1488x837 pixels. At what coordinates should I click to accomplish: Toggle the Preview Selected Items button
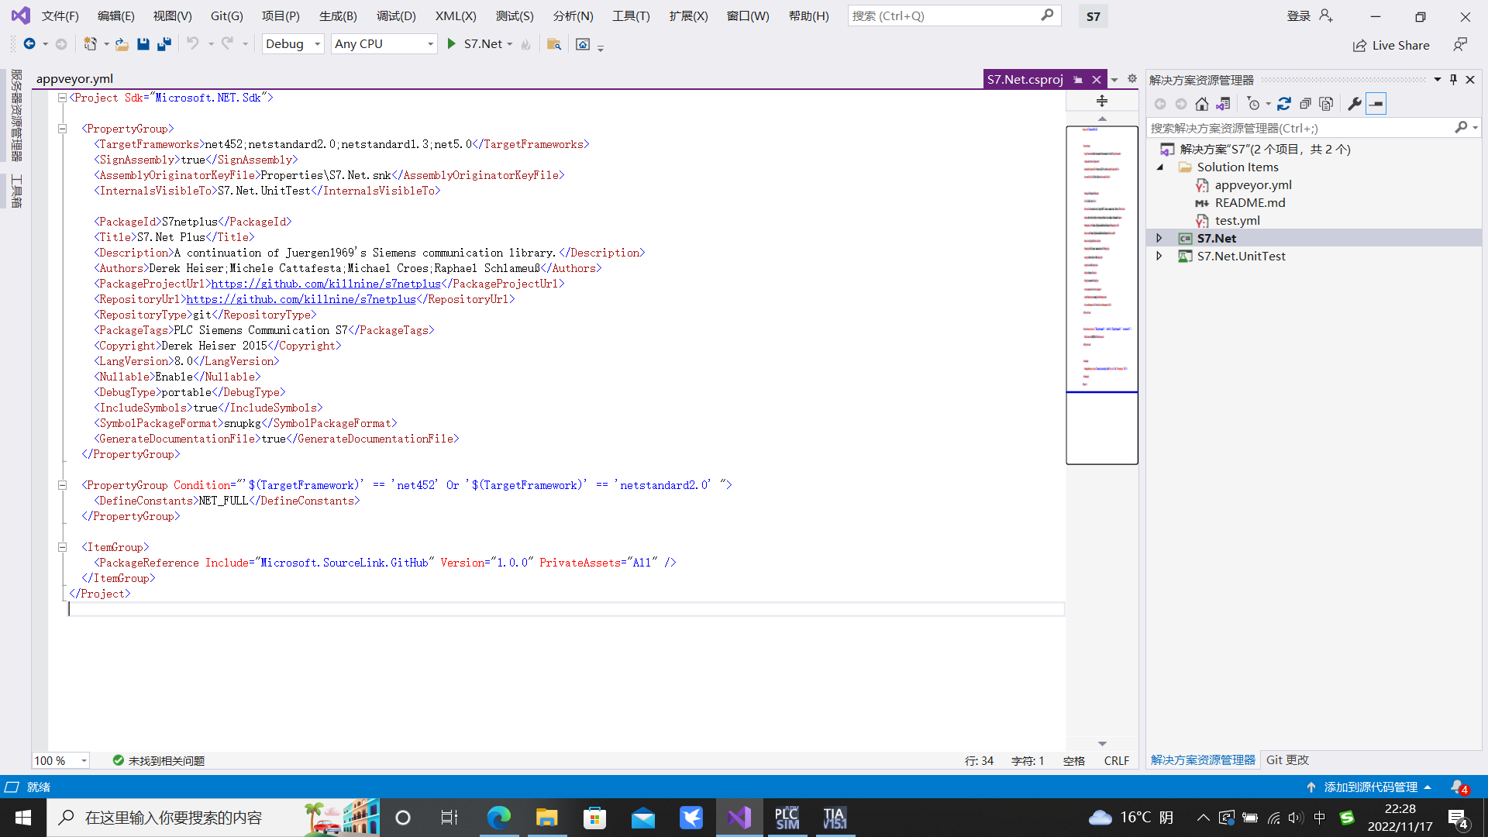click(x=1376, y=103)
